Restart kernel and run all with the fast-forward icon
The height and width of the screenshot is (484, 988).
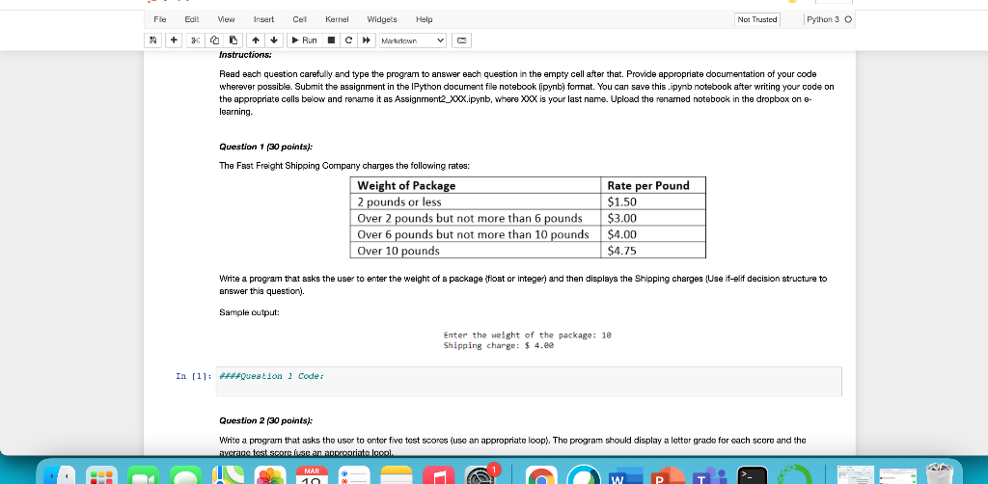point(366,40)
